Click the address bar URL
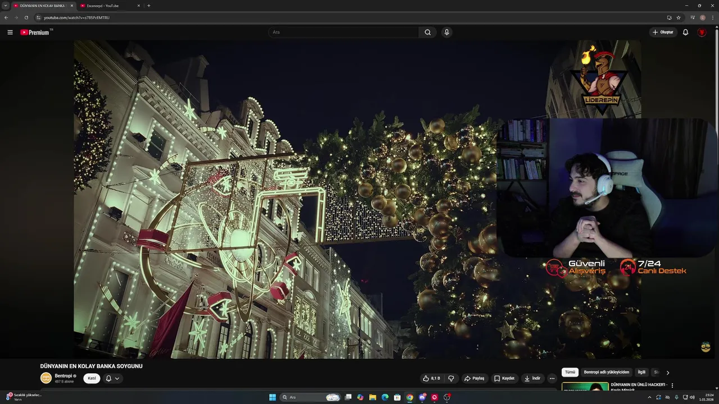This screenshot has width=719, height=404. click(77, 17)
